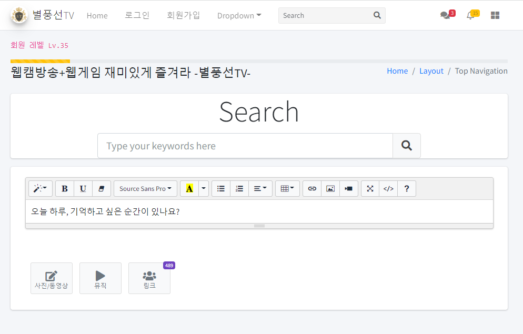Click the eraser remove-format icon
523x334 pixels.
tap(102, 189)
